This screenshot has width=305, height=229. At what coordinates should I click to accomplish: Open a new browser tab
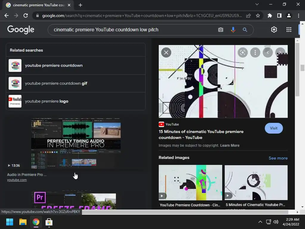click(80, 5)
